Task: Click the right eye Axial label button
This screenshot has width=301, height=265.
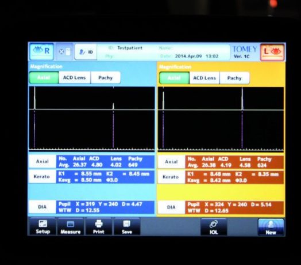Action: pos(43,161)
